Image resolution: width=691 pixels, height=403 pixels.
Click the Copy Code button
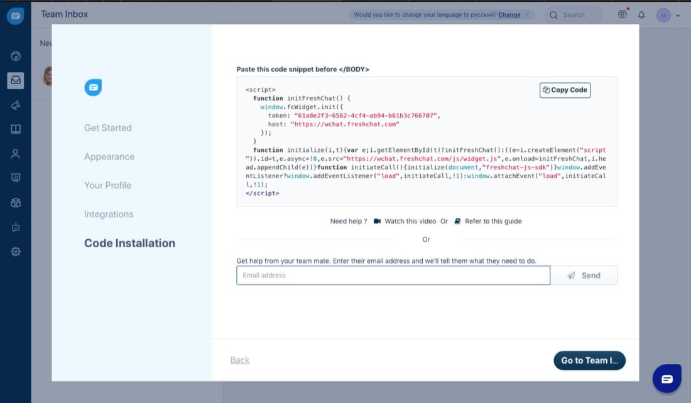(x=565, y=90)
